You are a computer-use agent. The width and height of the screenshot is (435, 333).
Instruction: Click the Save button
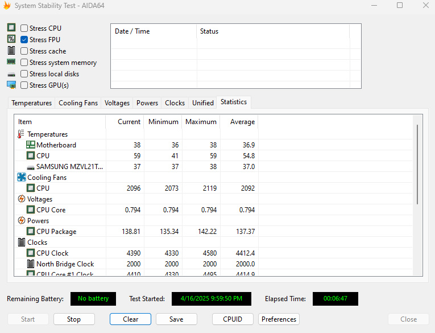click(x=176, y=319)
